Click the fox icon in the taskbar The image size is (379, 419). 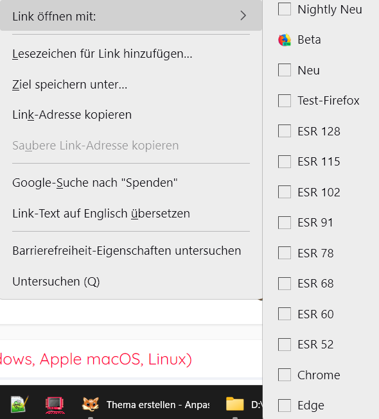point(91,404)
